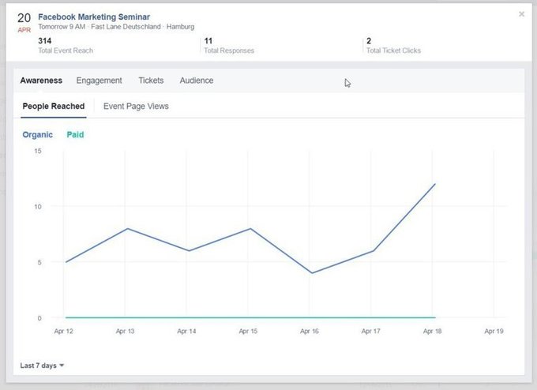537x390 pixels.
Task: Switch to the Awareness tab
Action: (41, 81)
